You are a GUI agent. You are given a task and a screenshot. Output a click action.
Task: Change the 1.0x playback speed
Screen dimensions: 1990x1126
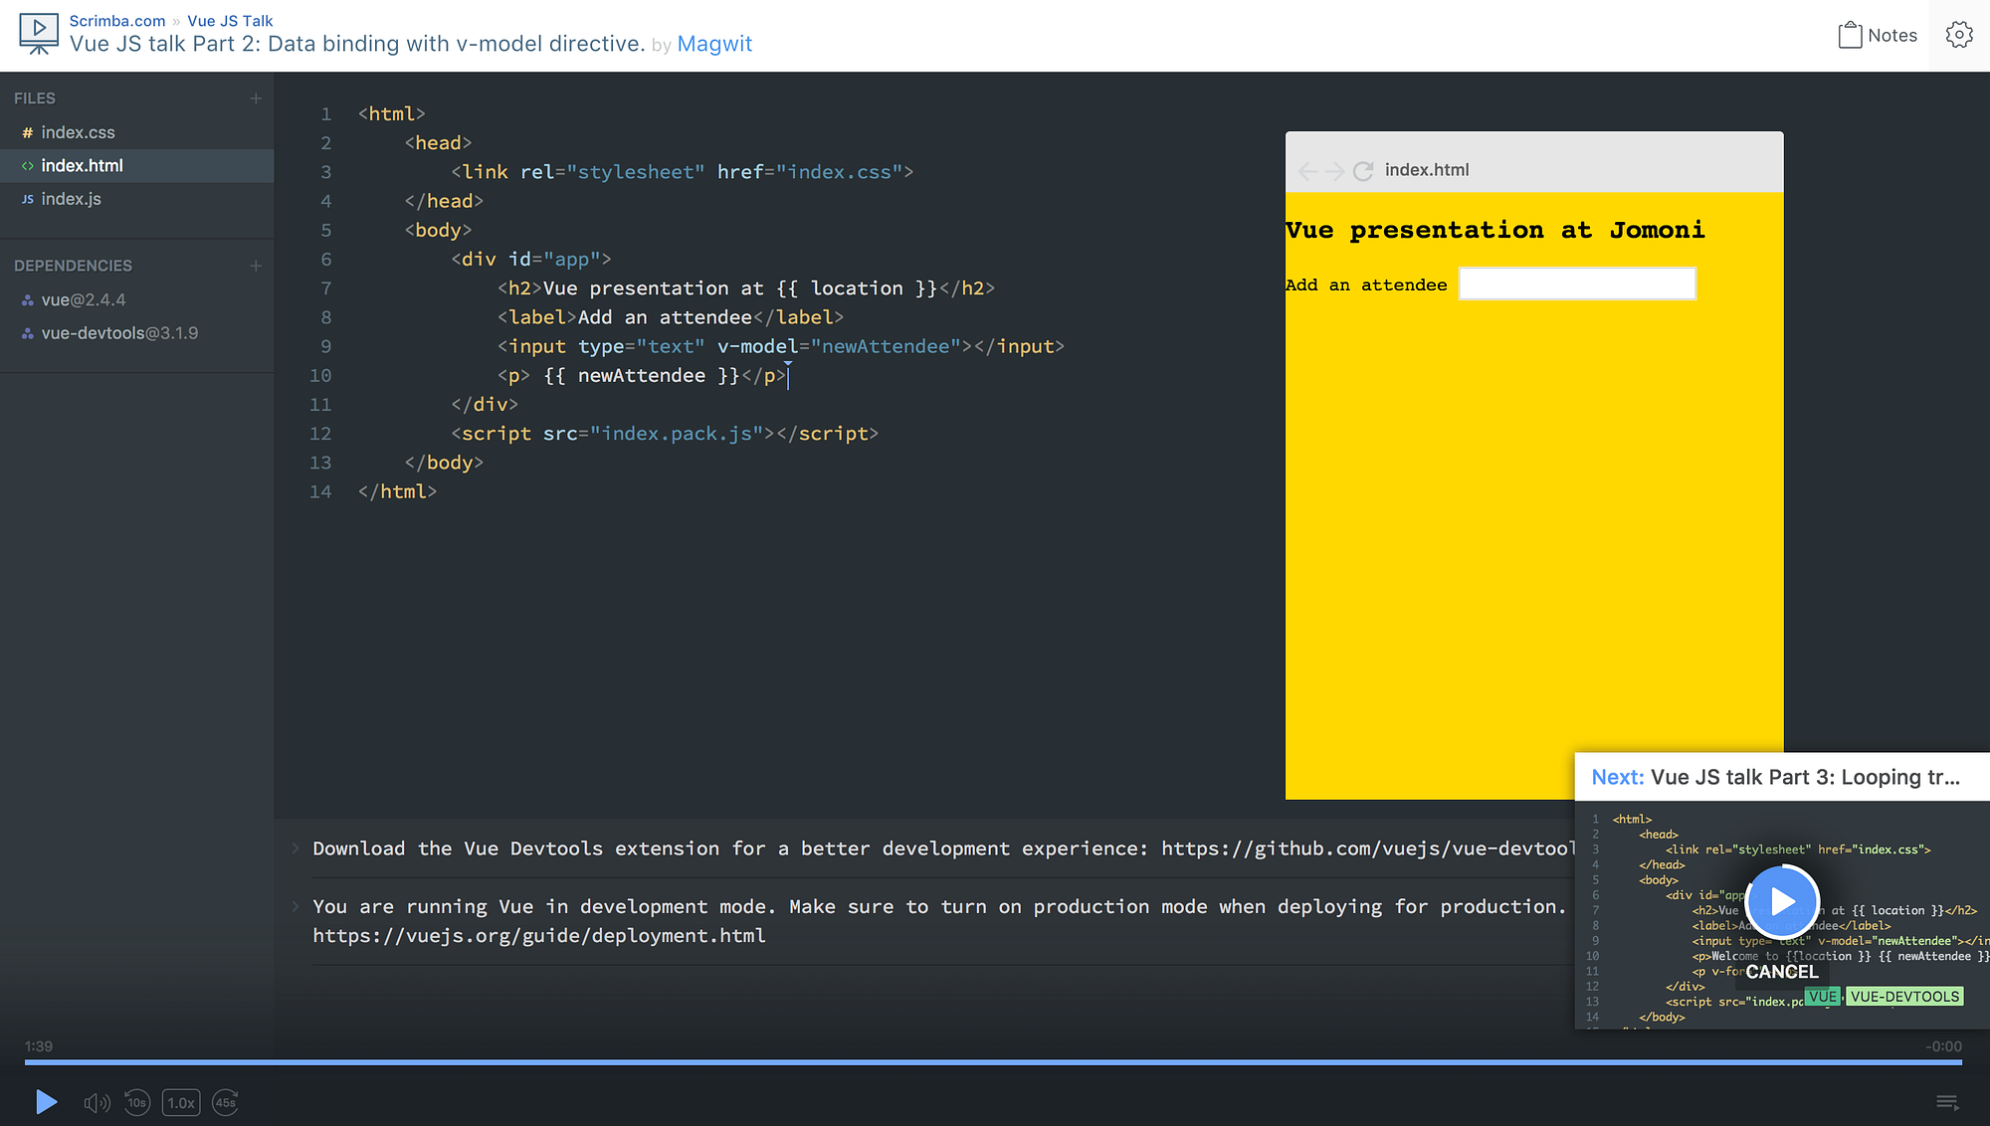[x=181, y=1102]
